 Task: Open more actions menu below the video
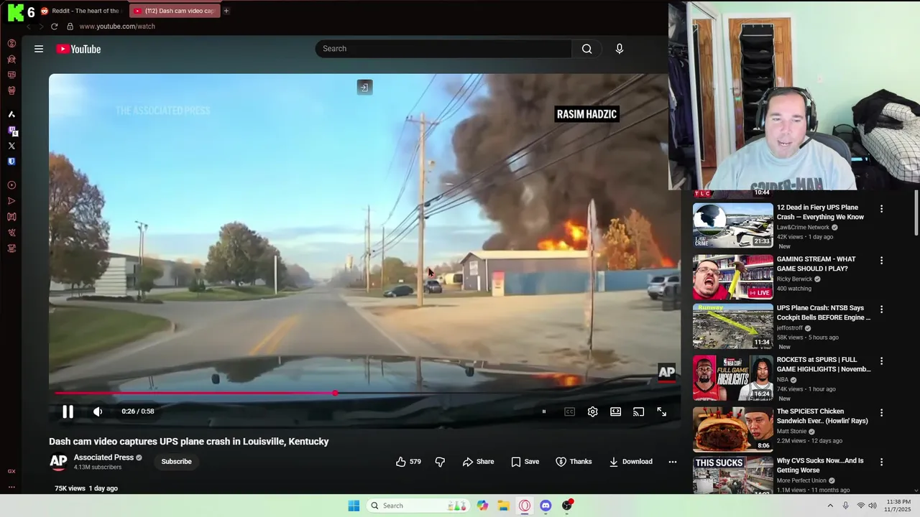(x=673, y=462)
